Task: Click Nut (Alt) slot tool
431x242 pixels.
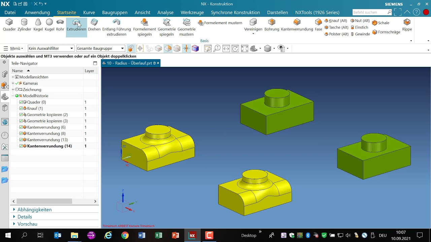Action: [x=360, y=21]
